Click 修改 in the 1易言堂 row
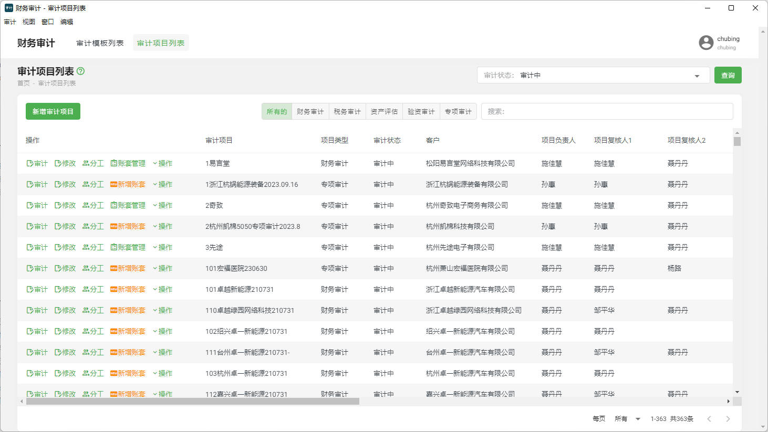768x432 pixels. click(65, 163)
